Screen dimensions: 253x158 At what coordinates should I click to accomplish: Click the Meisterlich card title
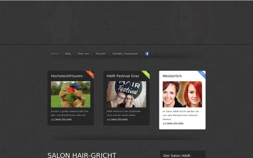(172, 76)
